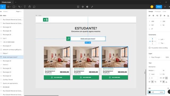Select the Frame tool
The width and height of the screenshot is (170, 96).
(x=8, y=7)
